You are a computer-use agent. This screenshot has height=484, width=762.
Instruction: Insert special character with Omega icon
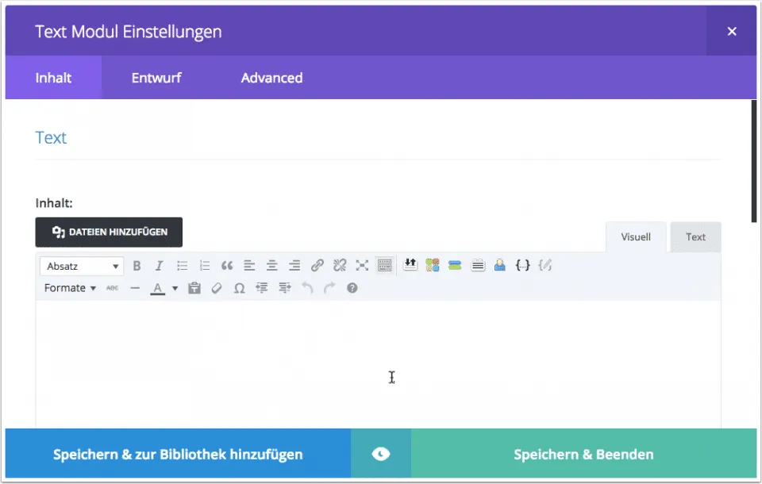coord(239,288)
